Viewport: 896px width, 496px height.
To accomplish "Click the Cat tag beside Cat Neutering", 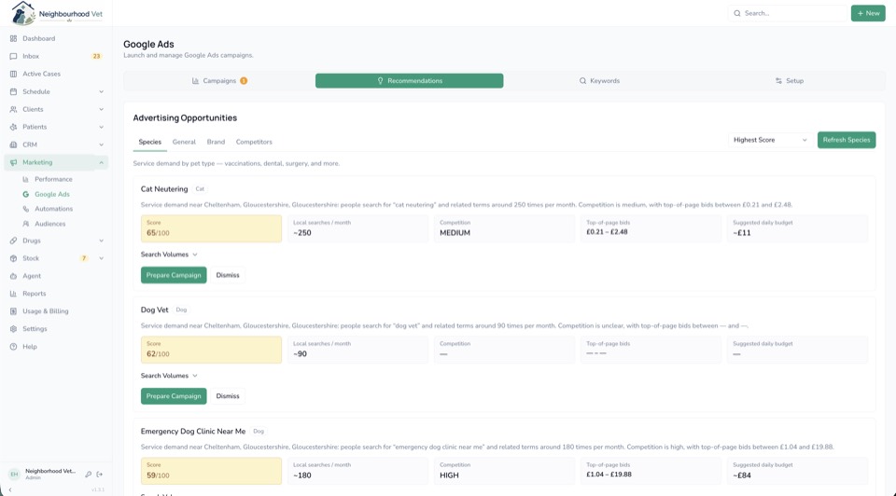I will pos(200,189).
